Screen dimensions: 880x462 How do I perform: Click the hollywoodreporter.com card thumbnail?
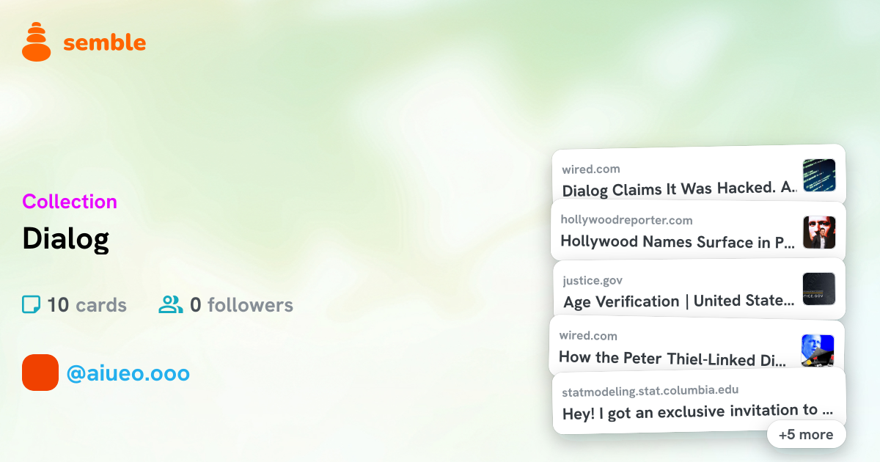tap(819, 232)
